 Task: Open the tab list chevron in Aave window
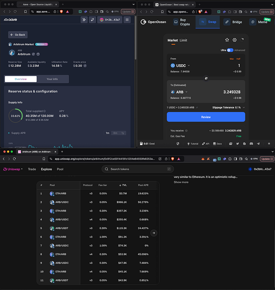(x=133, y=4)
